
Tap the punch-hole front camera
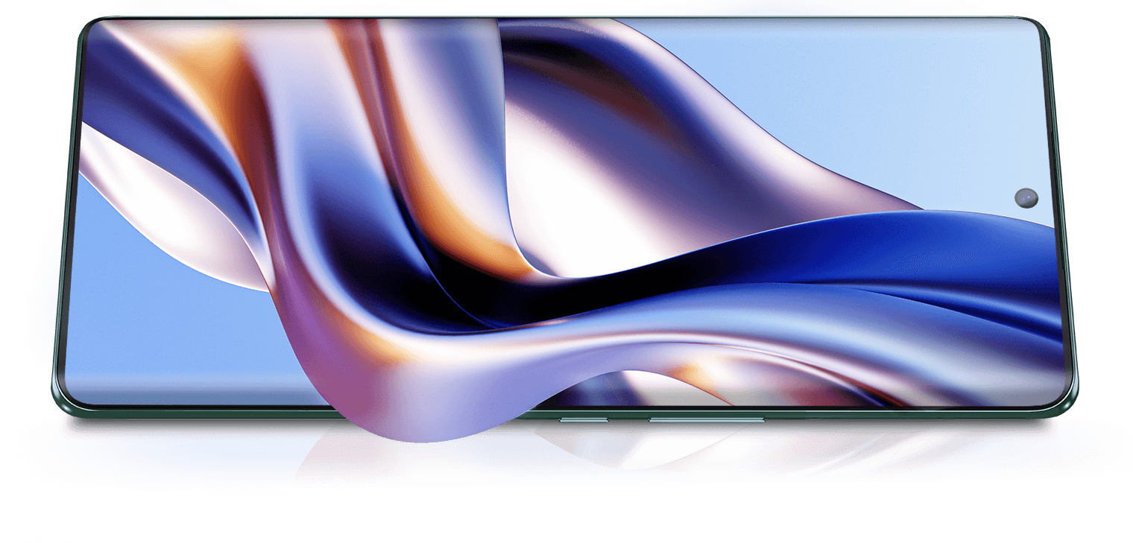[x=1026, y=197]
